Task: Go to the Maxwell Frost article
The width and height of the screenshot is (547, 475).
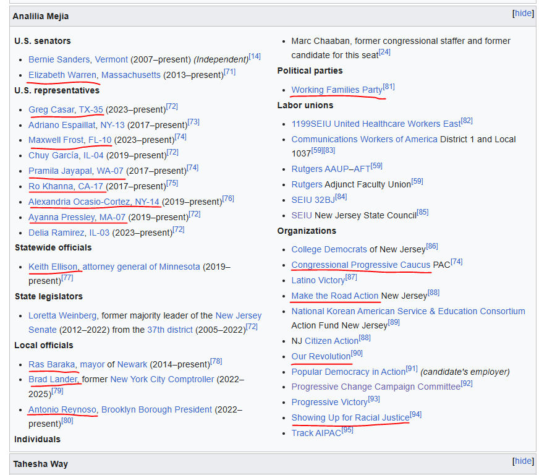Action: coord(56,140)
